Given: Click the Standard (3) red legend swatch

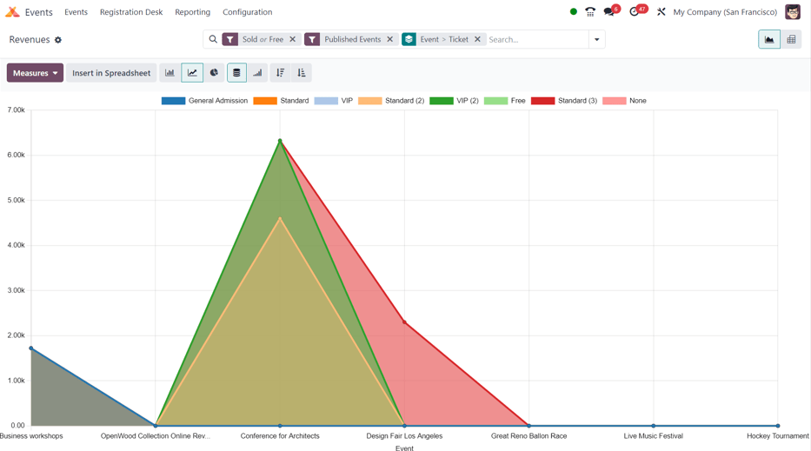Looking at the screenshot, I should coord(542,101).
